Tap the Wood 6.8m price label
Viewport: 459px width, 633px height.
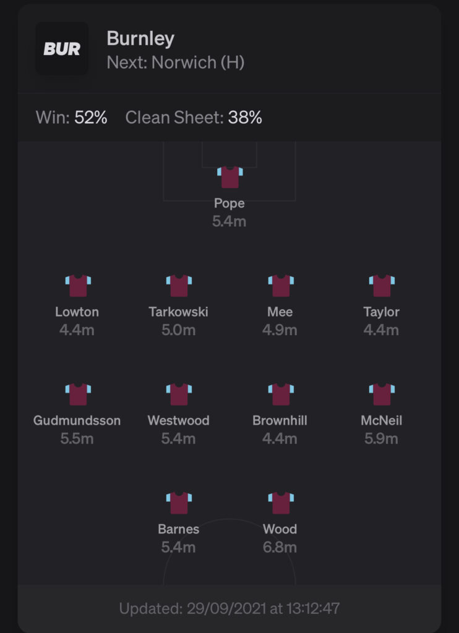[280, 548]
